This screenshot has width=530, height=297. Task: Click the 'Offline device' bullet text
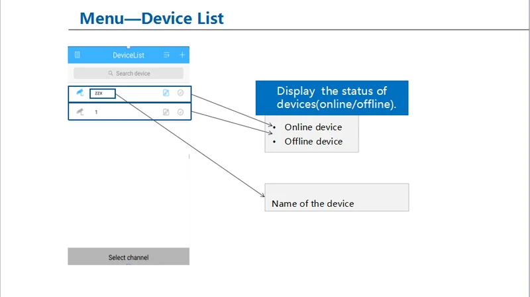coord(313,141)
